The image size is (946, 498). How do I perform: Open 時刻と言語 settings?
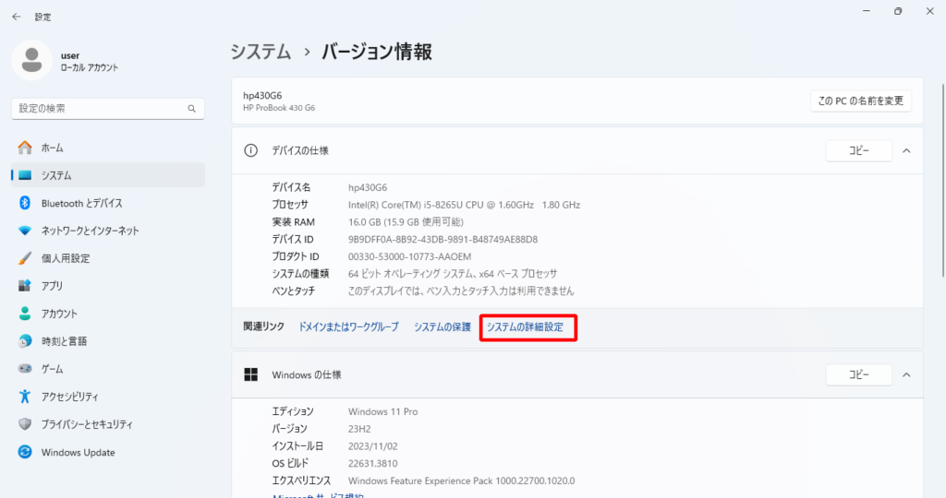point(108,341)
